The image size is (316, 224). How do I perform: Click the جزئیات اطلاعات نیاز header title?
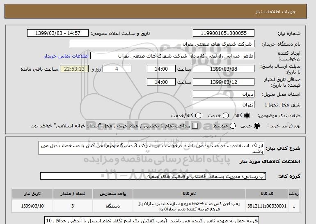[x=275, y=12]
